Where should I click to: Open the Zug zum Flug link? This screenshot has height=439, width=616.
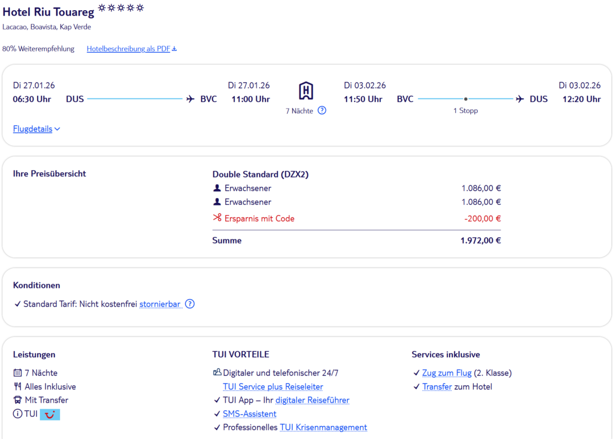pyautogui.click(x=446, y=373)
